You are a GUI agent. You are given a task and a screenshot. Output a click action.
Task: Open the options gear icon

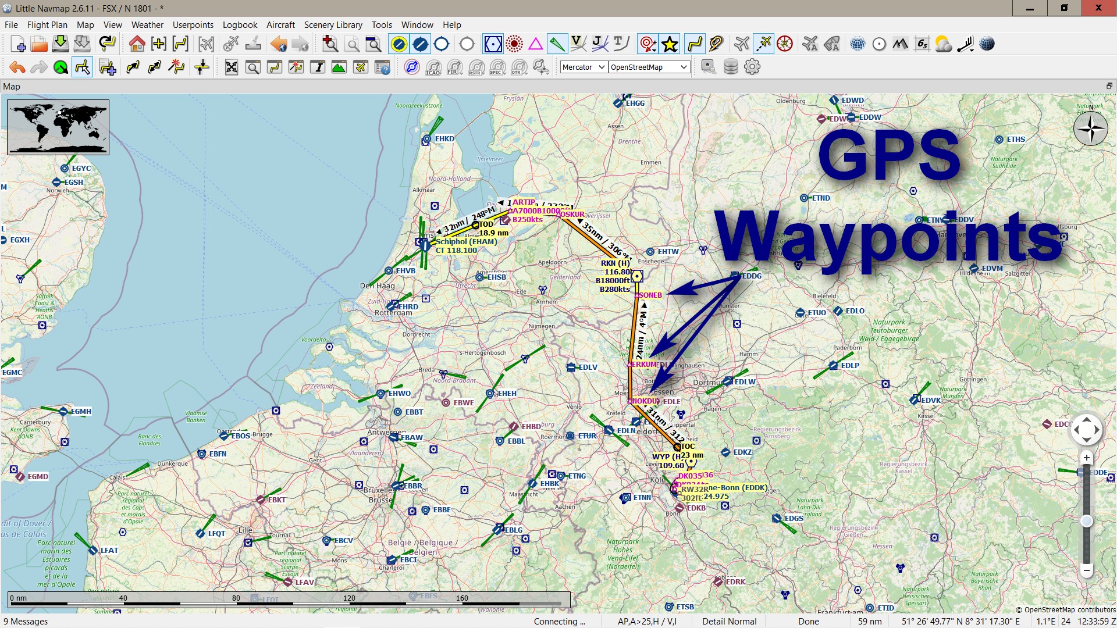[752, 67]
